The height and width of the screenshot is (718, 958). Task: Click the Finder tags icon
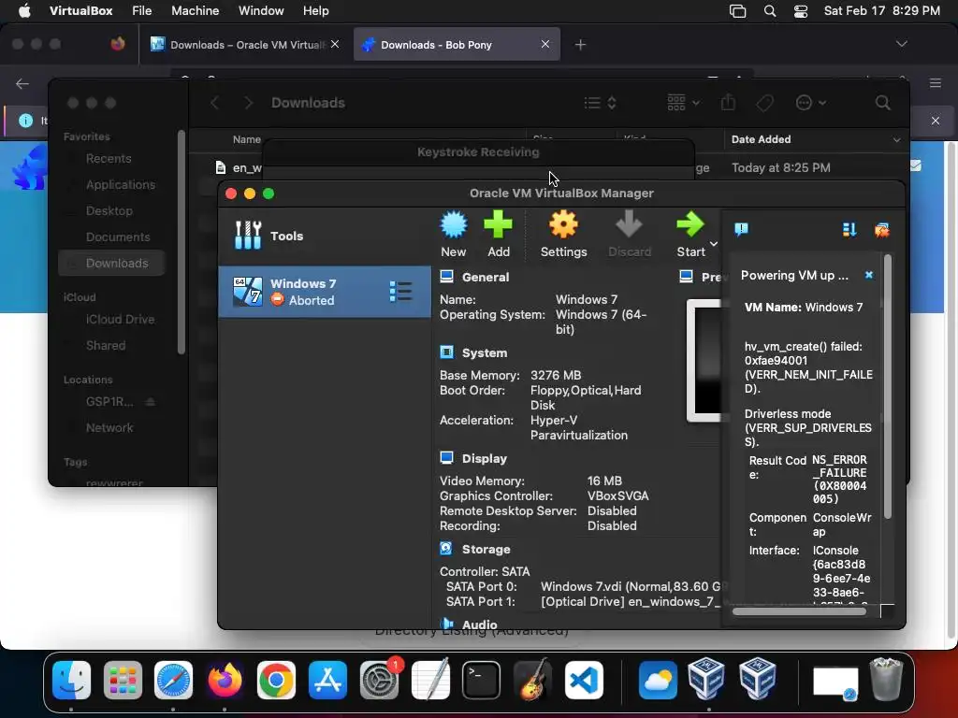pos(764,103)
